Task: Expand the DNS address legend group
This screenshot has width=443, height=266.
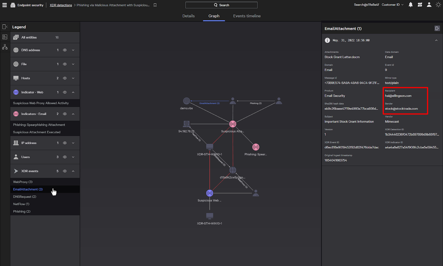Action: click(x=73, y=50)
